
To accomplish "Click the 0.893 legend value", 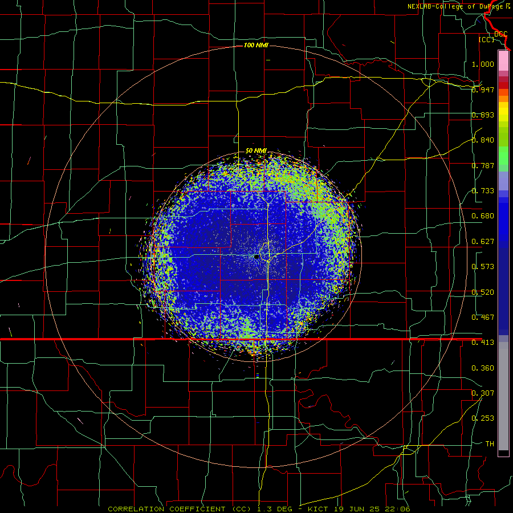I will coord(483,115).
